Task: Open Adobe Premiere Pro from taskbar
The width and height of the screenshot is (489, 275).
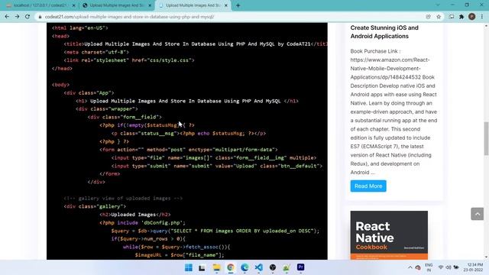Action: pos(300,267)
